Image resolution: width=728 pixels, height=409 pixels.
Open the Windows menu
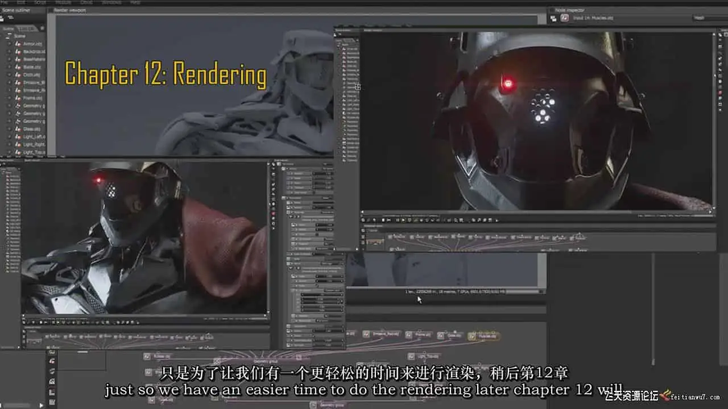click(111, 2)
